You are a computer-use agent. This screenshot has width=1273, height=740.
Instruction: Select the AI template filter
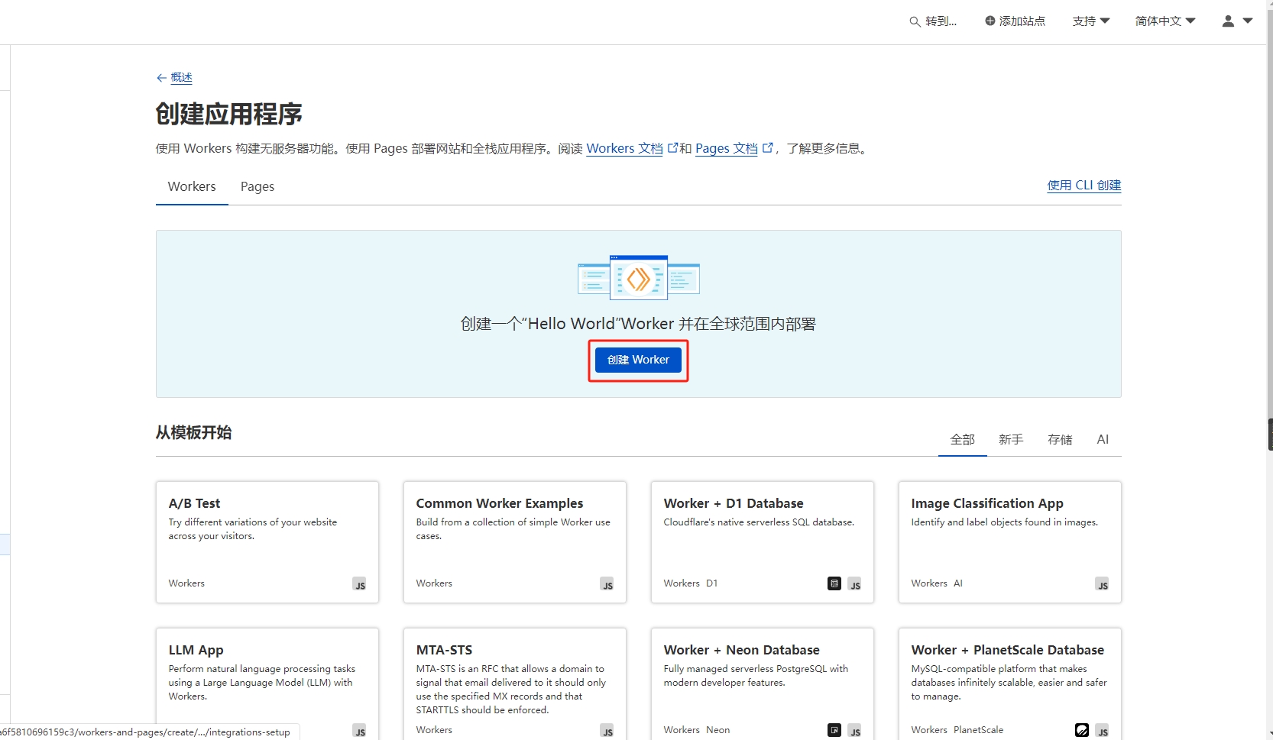tap(1103, 439)
